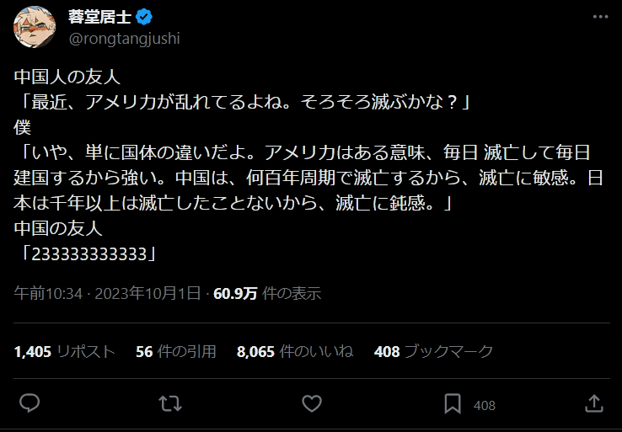622x432 pixels.
Task: Like the tweet with the heart icon
Action: point(312,404)
